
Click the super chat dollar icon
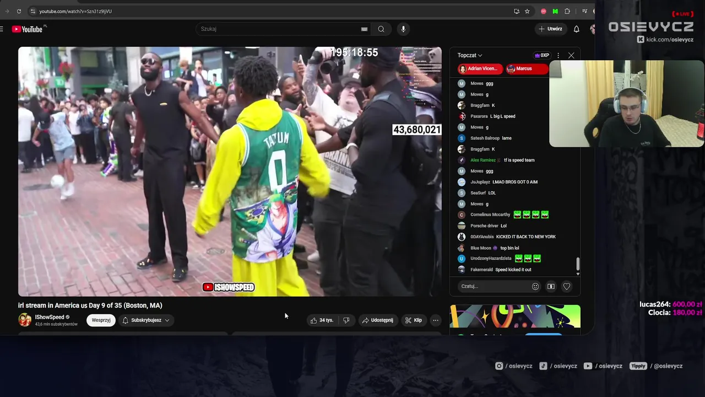pyautogui.click(x=551, y=286)
